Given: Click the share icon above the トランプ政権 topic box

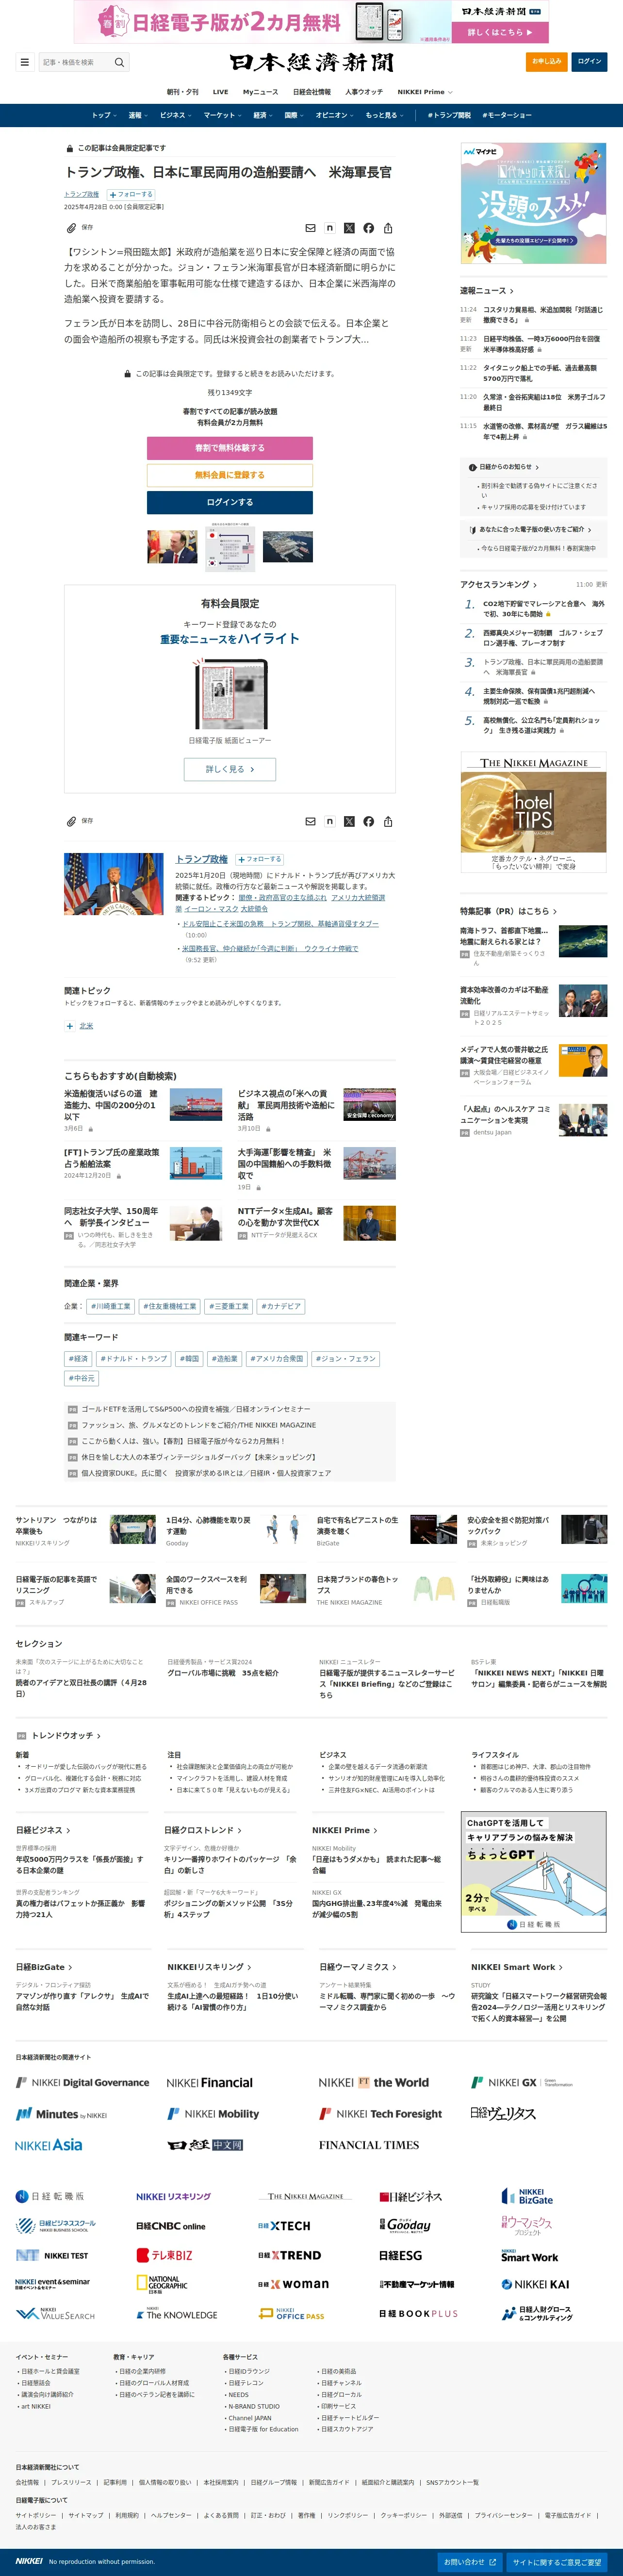Looking at the screenshot, I should [388, 821].
